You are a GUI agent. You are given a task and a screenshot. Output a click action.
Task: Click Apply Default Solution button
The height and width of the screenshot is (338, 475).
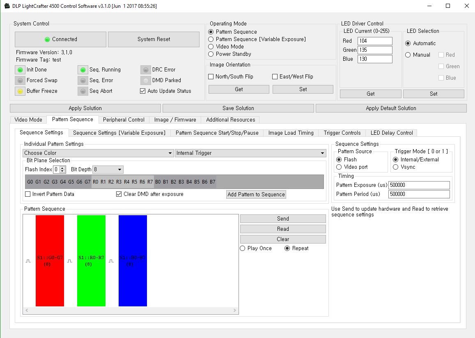tap(391, 108)
